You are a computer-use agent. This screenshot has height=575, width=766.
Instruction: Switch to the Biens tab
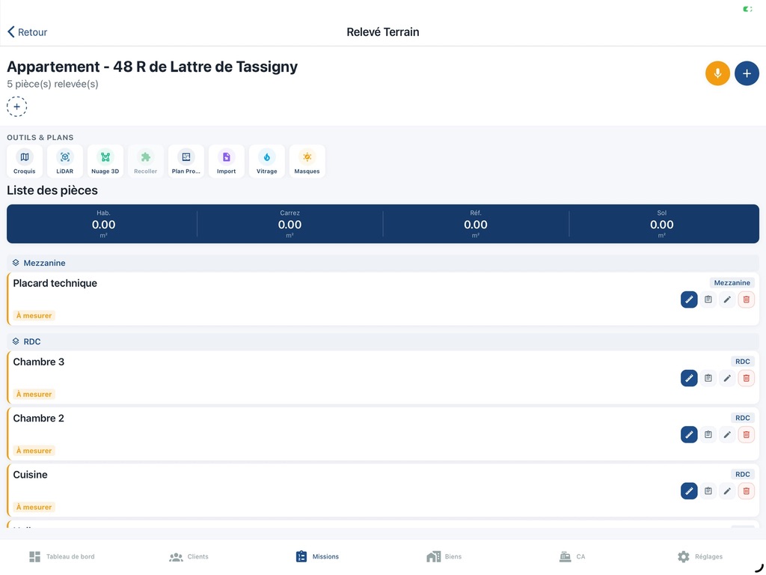pyautogui.click(x=444, y=557)
